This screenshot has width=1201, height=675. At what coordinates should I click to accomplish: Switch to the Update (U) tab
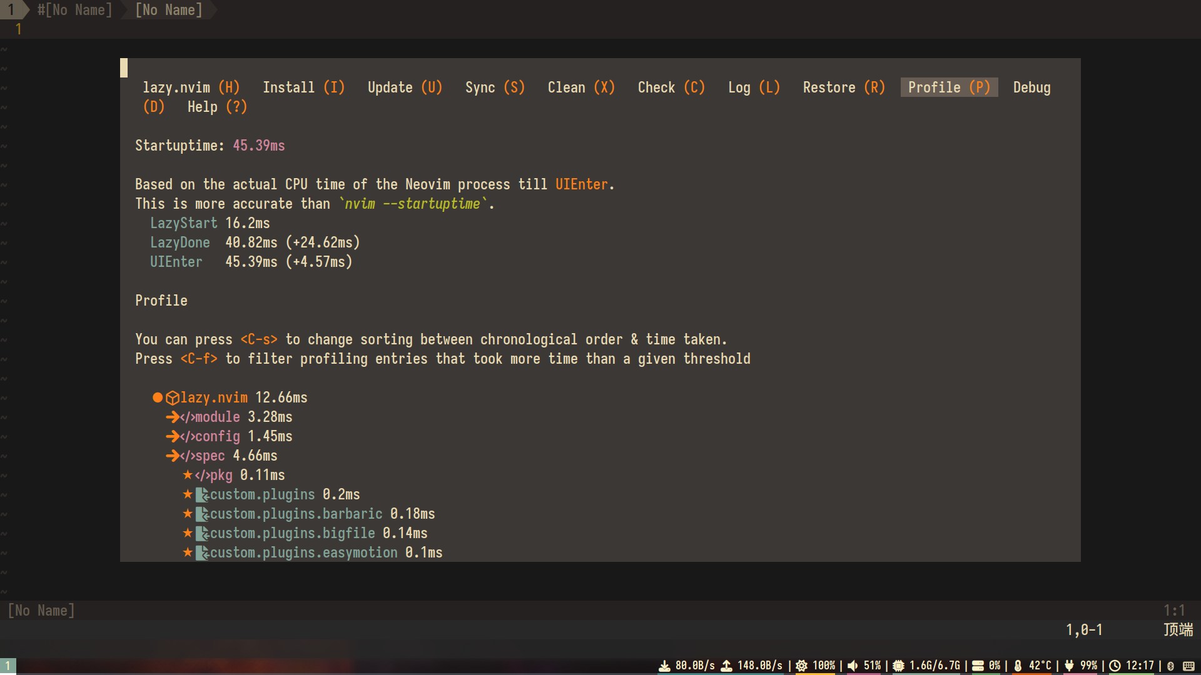[x=405, y=87]
